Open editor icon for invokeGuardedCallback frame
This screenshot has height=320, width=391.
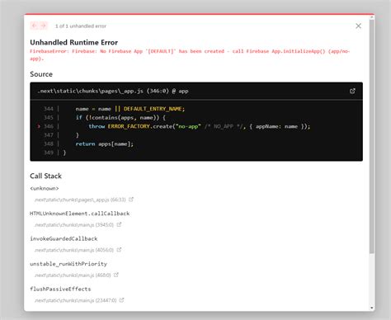point(119,250)
